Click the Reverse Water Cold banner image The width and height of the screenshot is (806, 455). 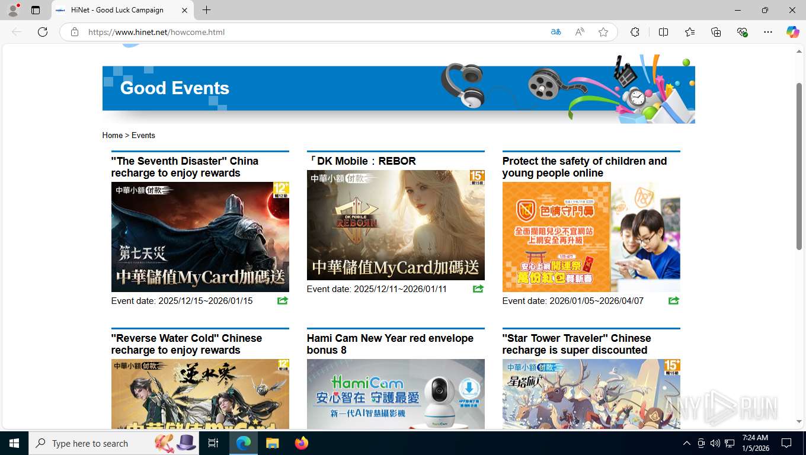tap(200, 394)
